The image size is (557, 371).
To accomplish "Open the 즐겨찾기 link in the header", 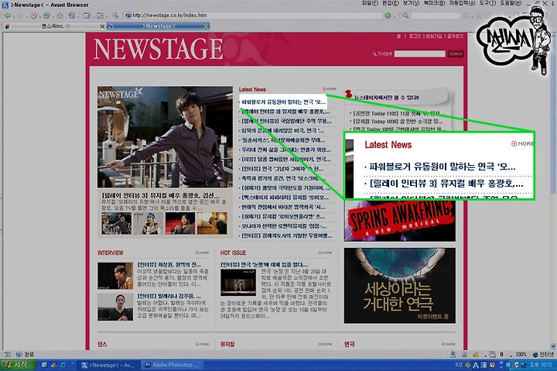I will (455, 36).
